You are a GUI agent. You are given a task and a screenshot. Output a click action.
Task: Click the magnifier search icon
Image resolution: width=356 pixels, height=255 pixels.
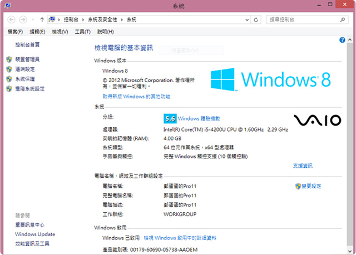343,19
